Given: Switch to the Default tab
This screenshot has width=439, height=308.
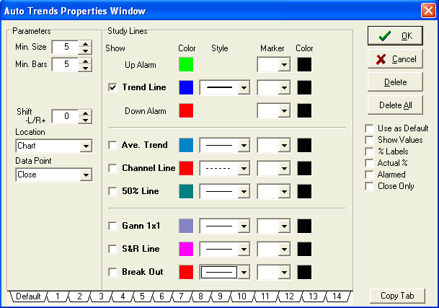Looking at the screenshot, I should click(29, 296).
